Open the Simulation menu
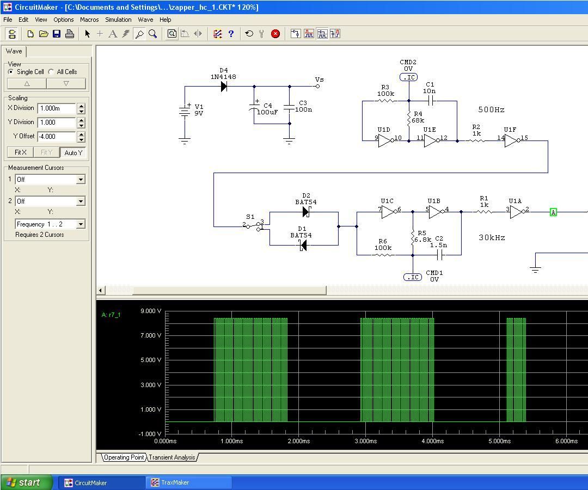This screenshot has height=490, width=588. click(x=118, y=20)
